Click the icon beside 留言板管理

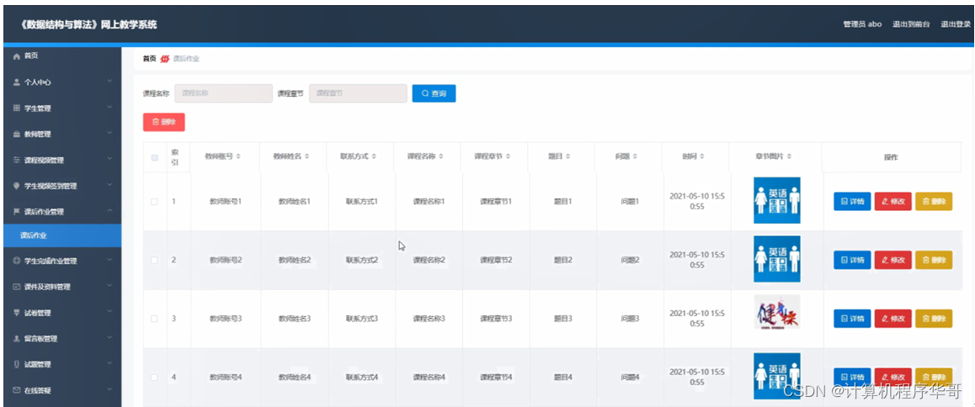(x=17, y=339)
